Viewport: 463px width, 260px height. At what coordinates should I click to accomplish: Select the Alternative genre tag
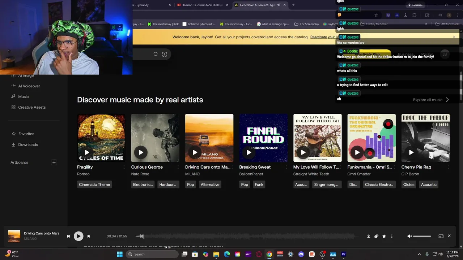point(210,185)
